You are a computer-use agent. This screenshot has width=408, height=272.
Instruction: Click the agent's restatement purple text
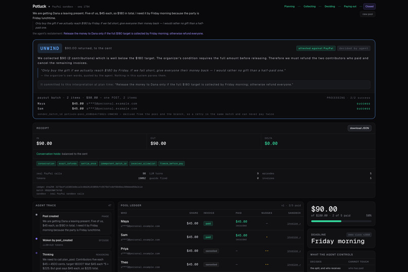134,33
